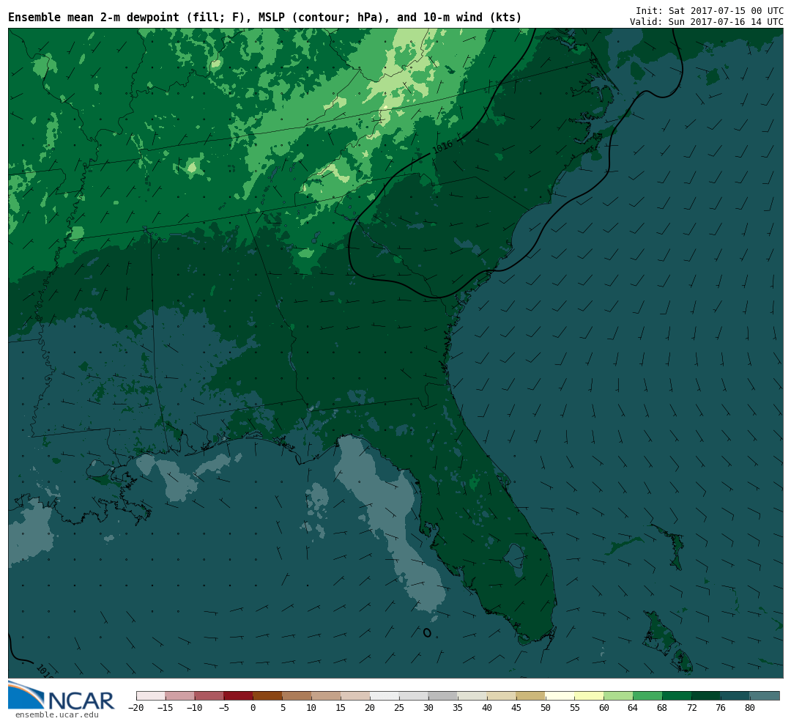
Task: Click the NCAR logo
Action: coord(62,695)
